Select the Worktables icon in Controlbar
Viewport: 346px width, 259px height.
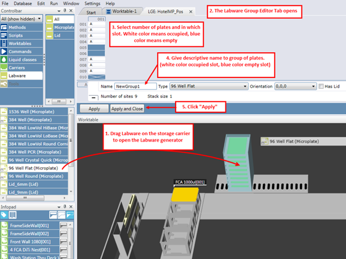[x=5, y=43]
